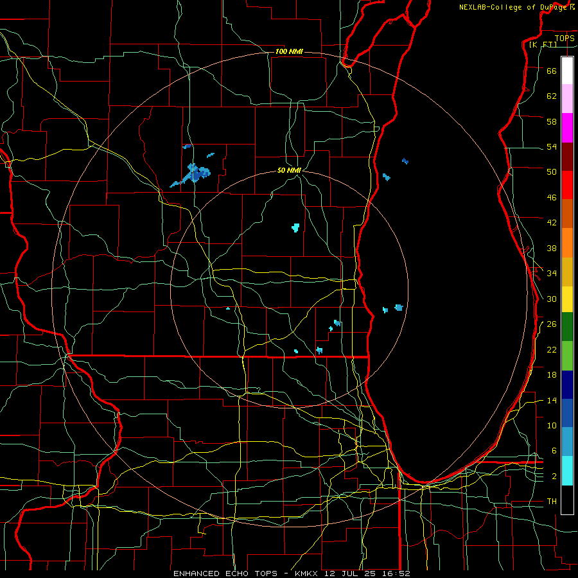Screen dimensions: 578x578
Task: Click the "14" legend value
Action: (x=552, y=401)
